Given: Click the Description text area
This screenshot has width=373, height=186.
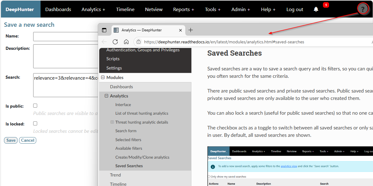Looking at the screenshot, I should tap(65, 56).
